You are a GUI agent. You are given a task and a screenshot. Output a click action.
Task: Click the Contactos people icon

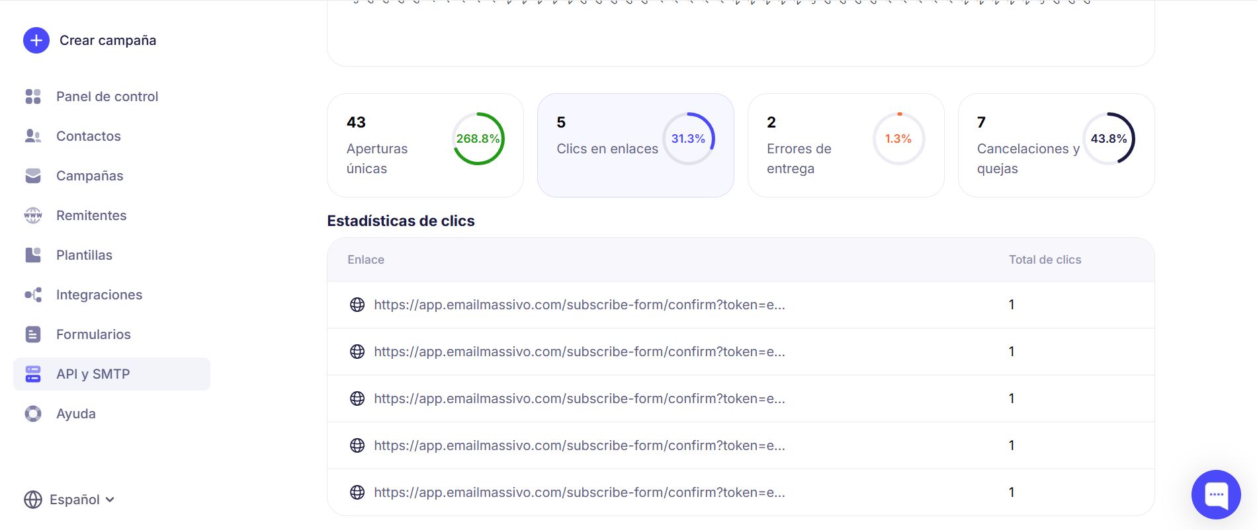[x=33, y=136]
